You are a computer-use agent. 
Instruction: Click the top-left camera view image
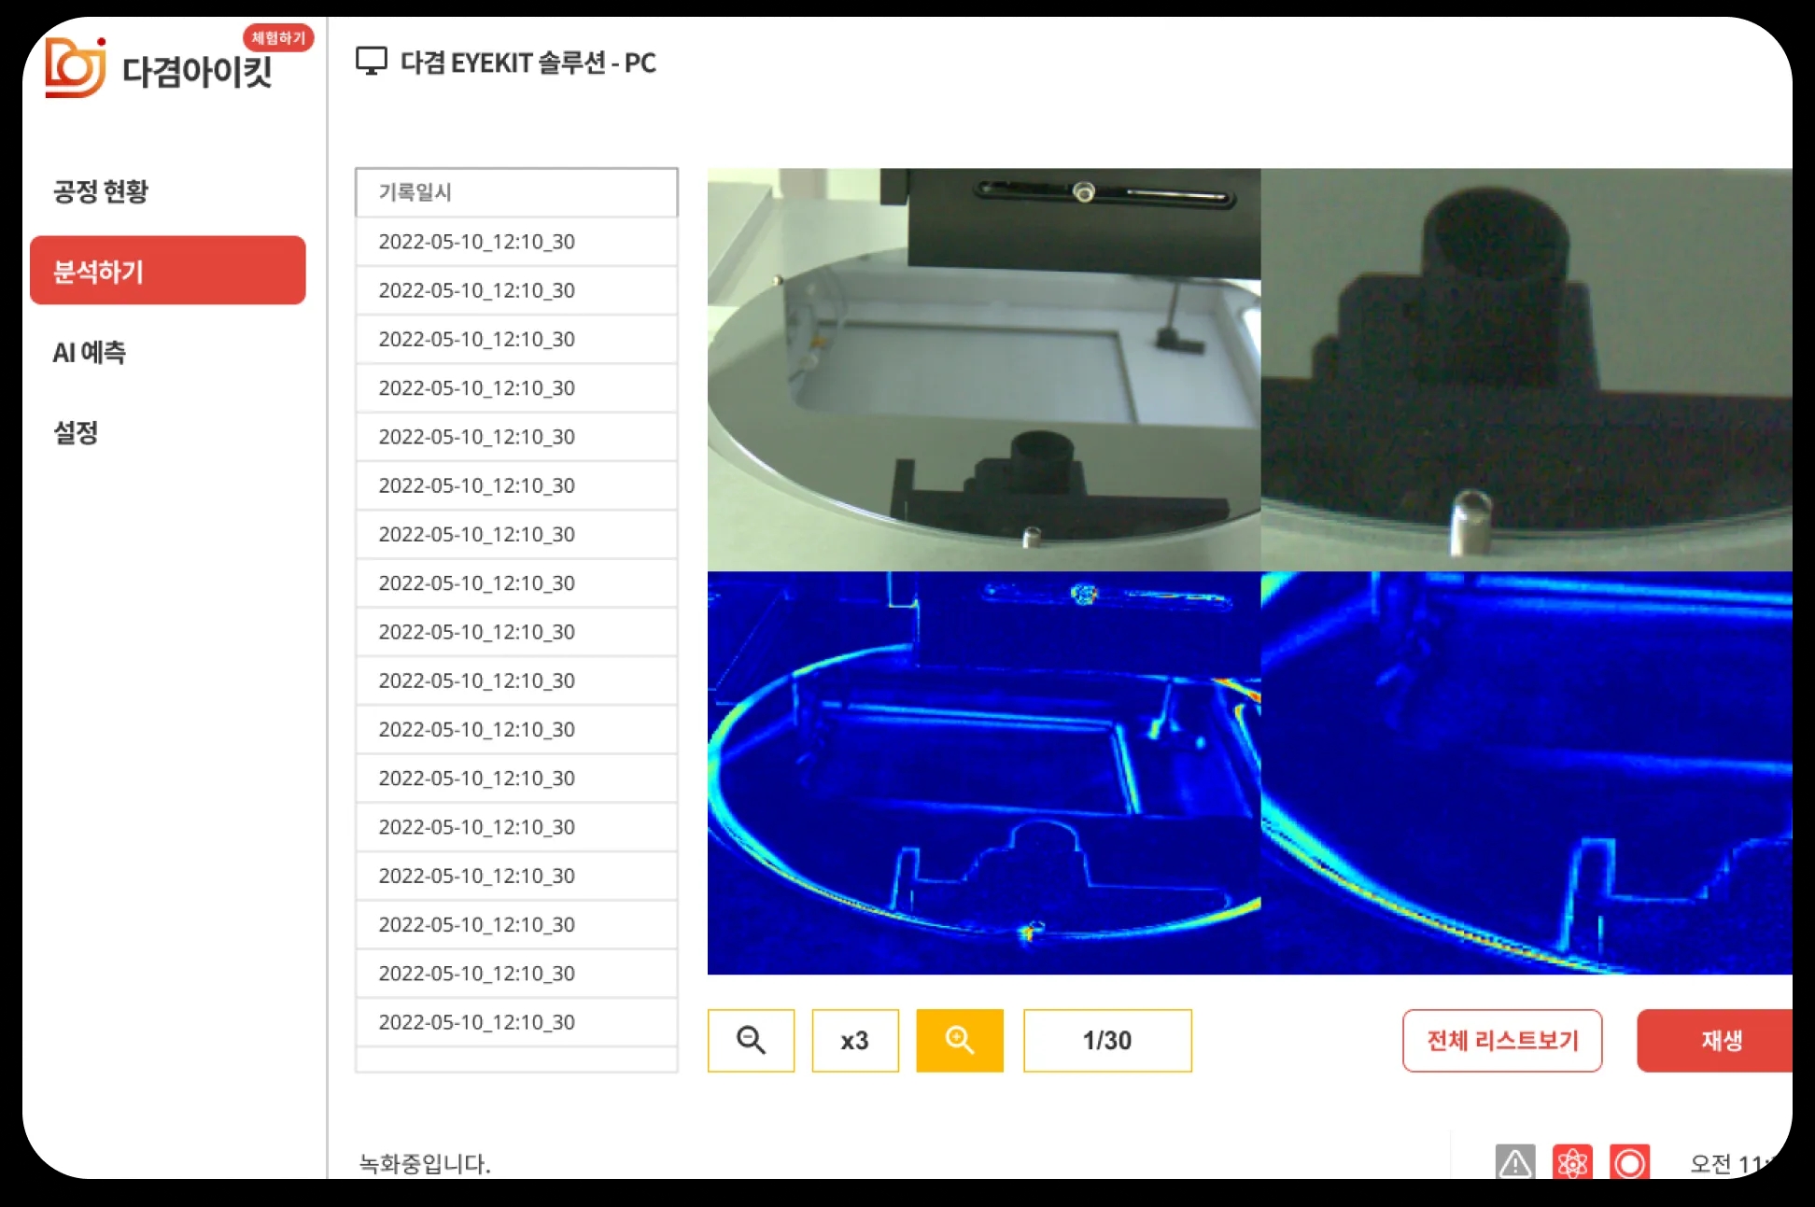[984, 370]
